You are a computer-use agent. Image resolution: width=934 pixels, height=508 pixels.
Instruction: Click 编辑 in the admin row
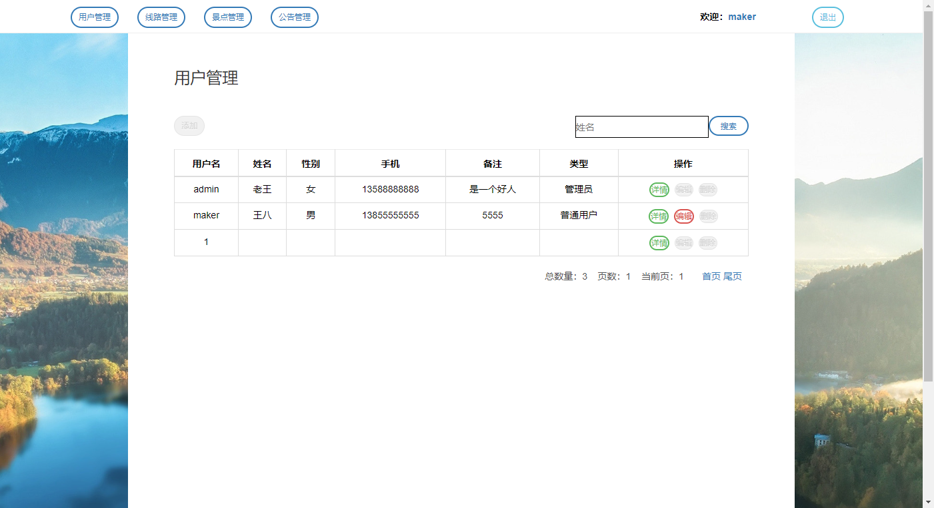[684, 190]
